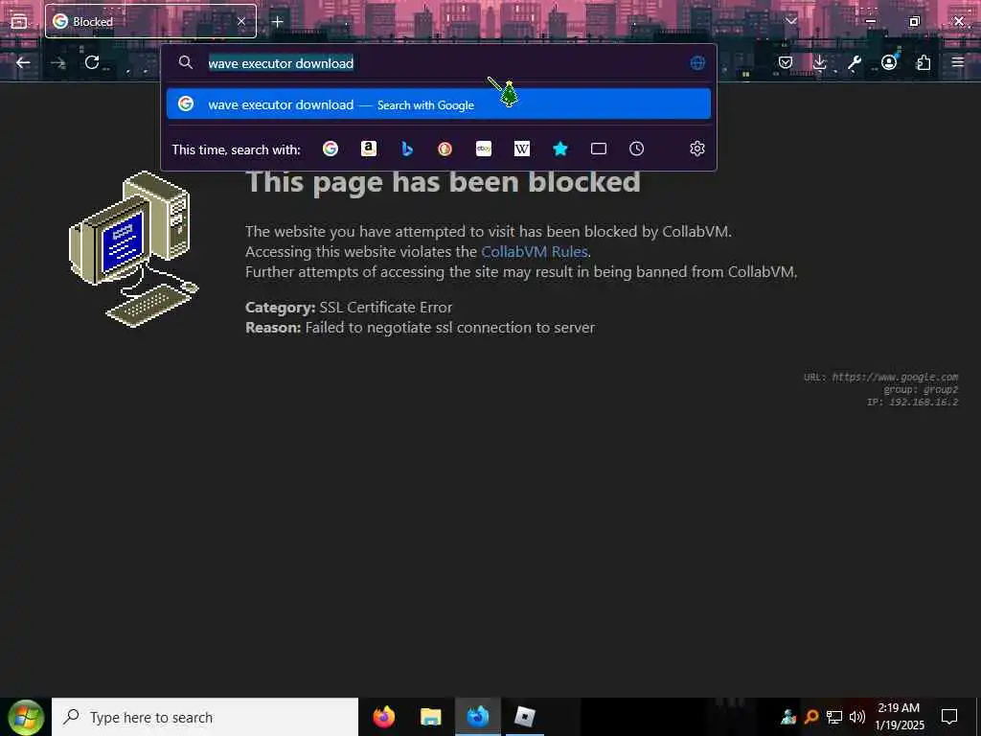The image size is (981, 736).
Task: Open File Explorer from the taskbar
Action: (431, 717)
